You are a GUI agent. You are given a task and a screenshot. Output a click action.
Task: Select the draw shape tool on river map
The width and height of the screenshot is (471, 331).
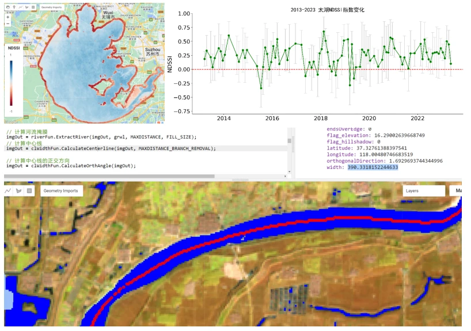pyautogui.click(x=18, y=191)
